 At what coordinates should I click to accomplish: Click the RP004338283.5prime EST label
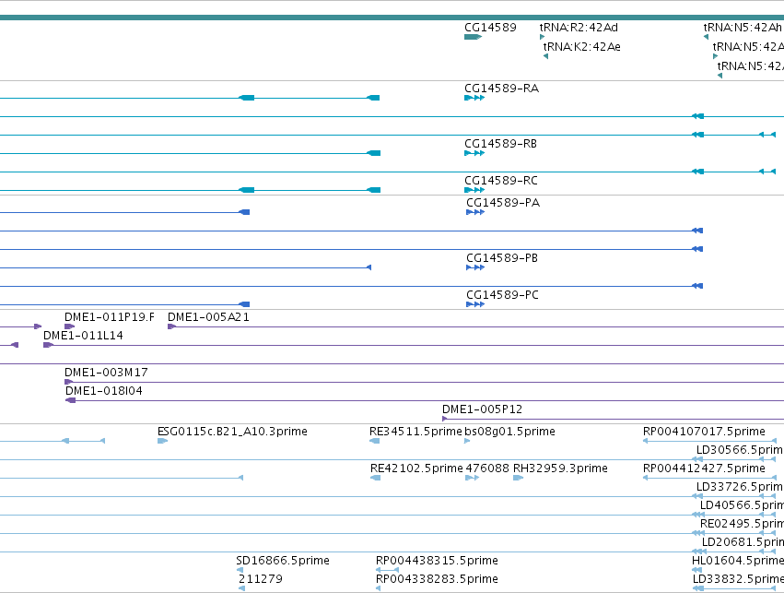tap(437, 579)
